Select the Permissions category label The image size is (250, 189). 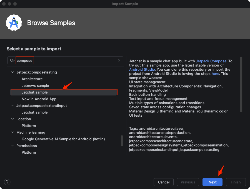click(27, 146)
